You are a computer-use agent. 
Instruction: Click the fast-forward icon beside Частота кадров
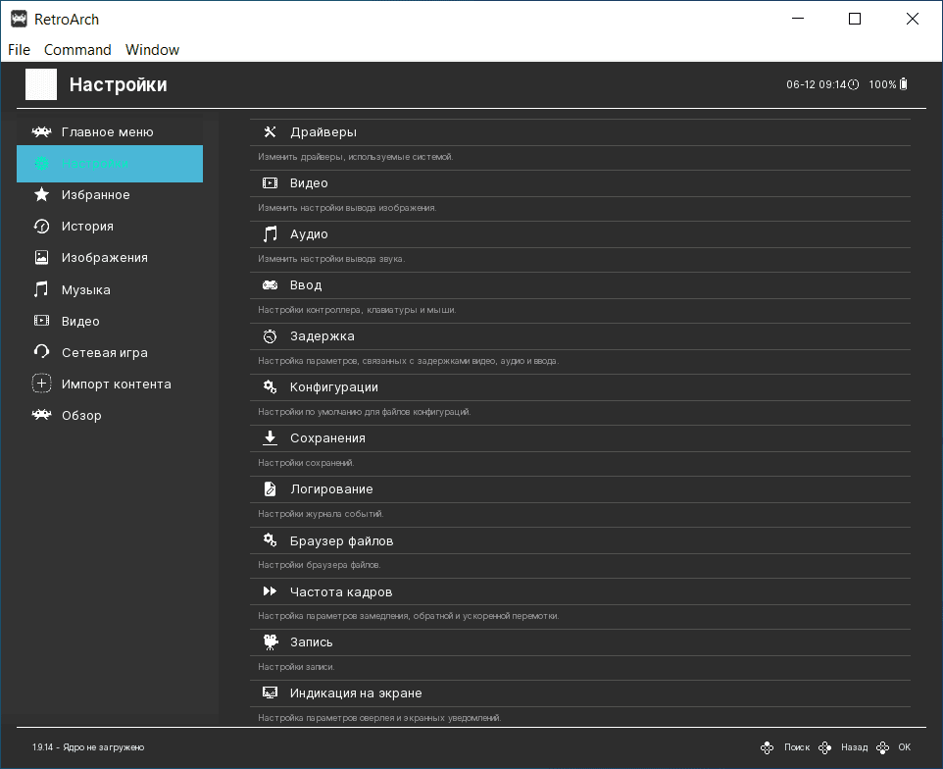tap(271, 591)
